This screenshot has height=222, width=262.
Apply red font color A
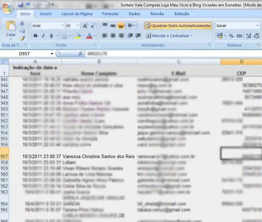(89, 36)
